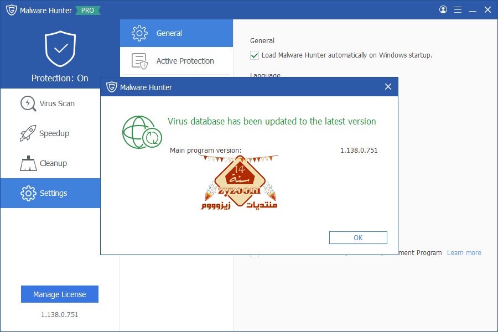Follow the Learn more link

[x=464, y=252]
